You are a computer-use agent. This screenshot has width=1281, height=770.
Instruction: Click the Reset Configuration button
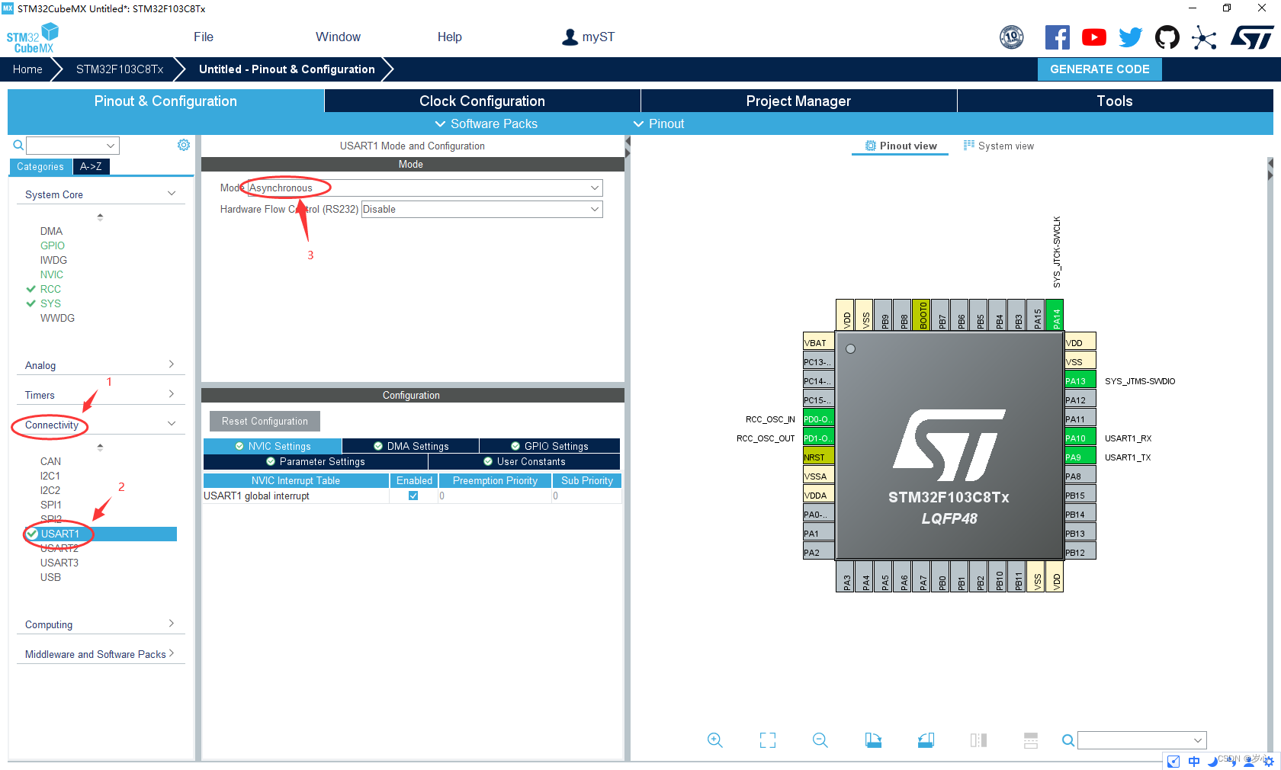click(265, 421)
